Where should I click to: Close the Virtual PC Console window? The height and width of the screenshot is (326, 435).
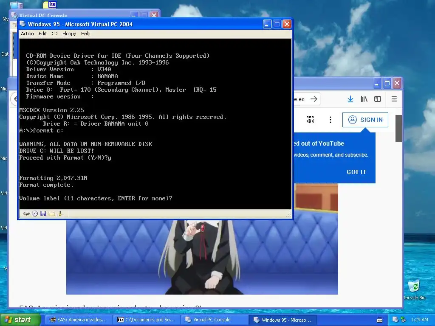[154, 15]
